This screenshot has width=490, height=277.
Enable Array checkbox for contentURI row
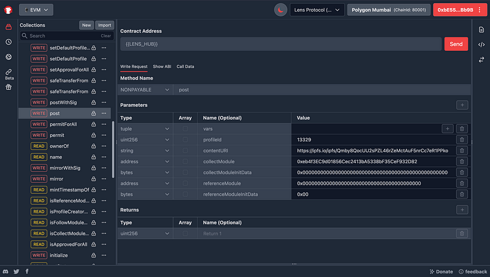[x=186, y=150]
